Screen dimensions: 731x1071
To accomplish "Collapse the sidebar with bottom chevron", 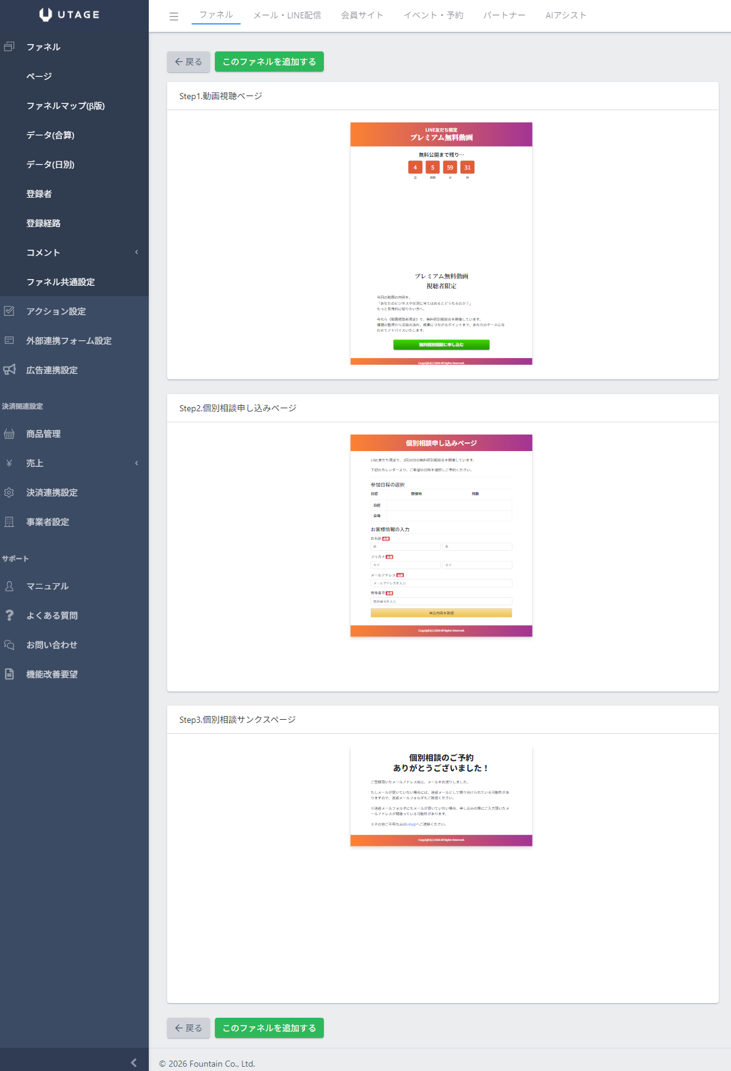I will (x=133, y=1063).
